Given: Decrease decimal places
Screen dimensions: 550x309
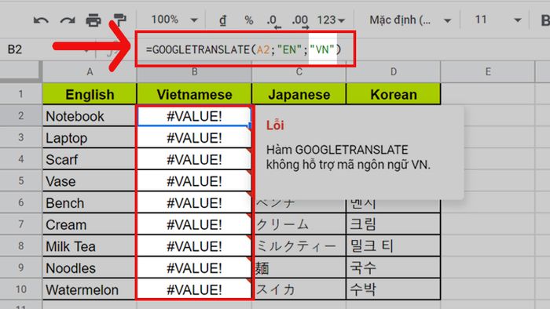Looking at the screenshot, I should tap(273, 21).
